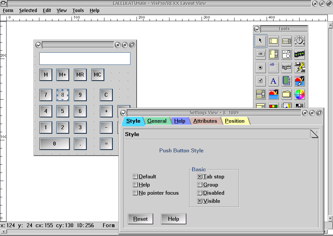333x236 pixels.
Task: Open the Selected menu
Action: [28, 10]
